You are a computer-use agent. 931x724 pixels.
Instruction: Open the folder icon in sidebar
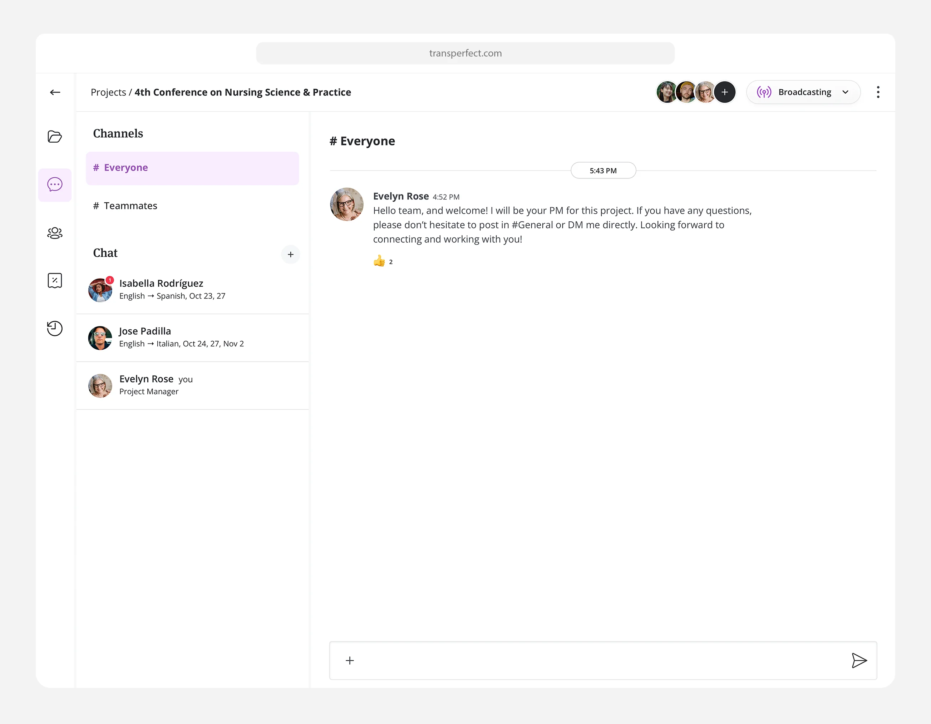pos(55,137)
